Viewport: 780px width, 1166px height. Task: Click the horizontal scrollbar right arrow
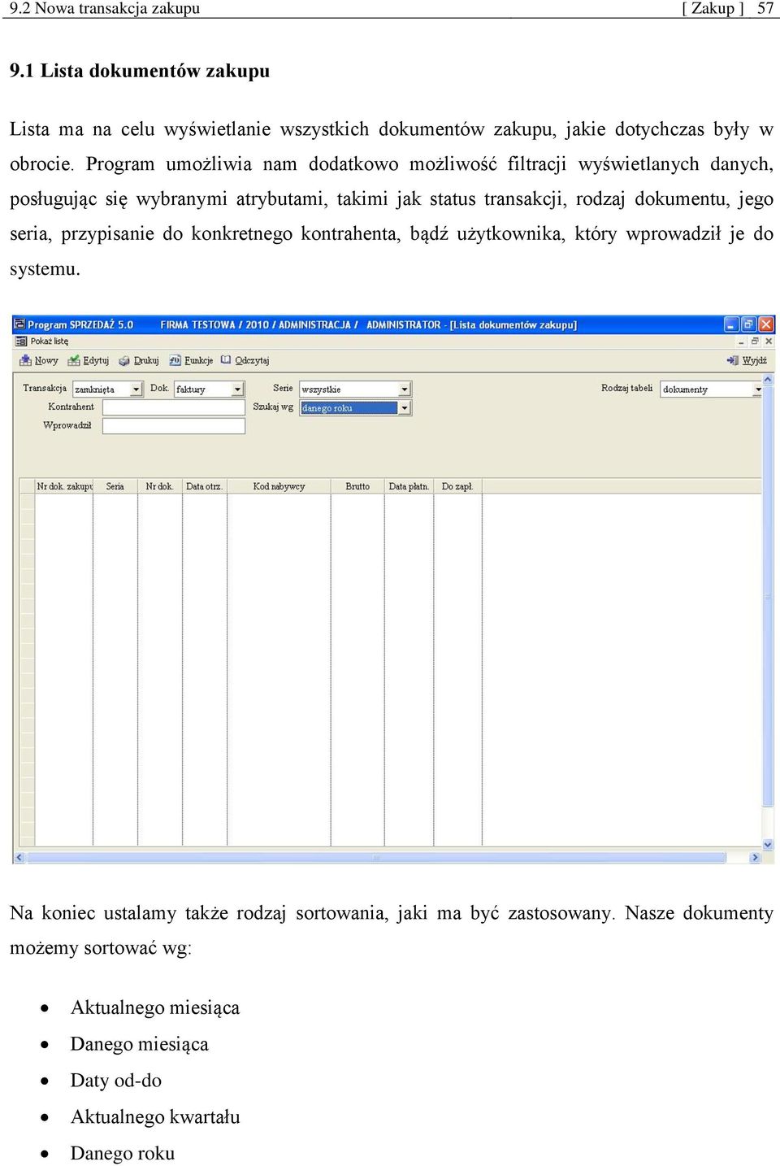click(755, 857)
